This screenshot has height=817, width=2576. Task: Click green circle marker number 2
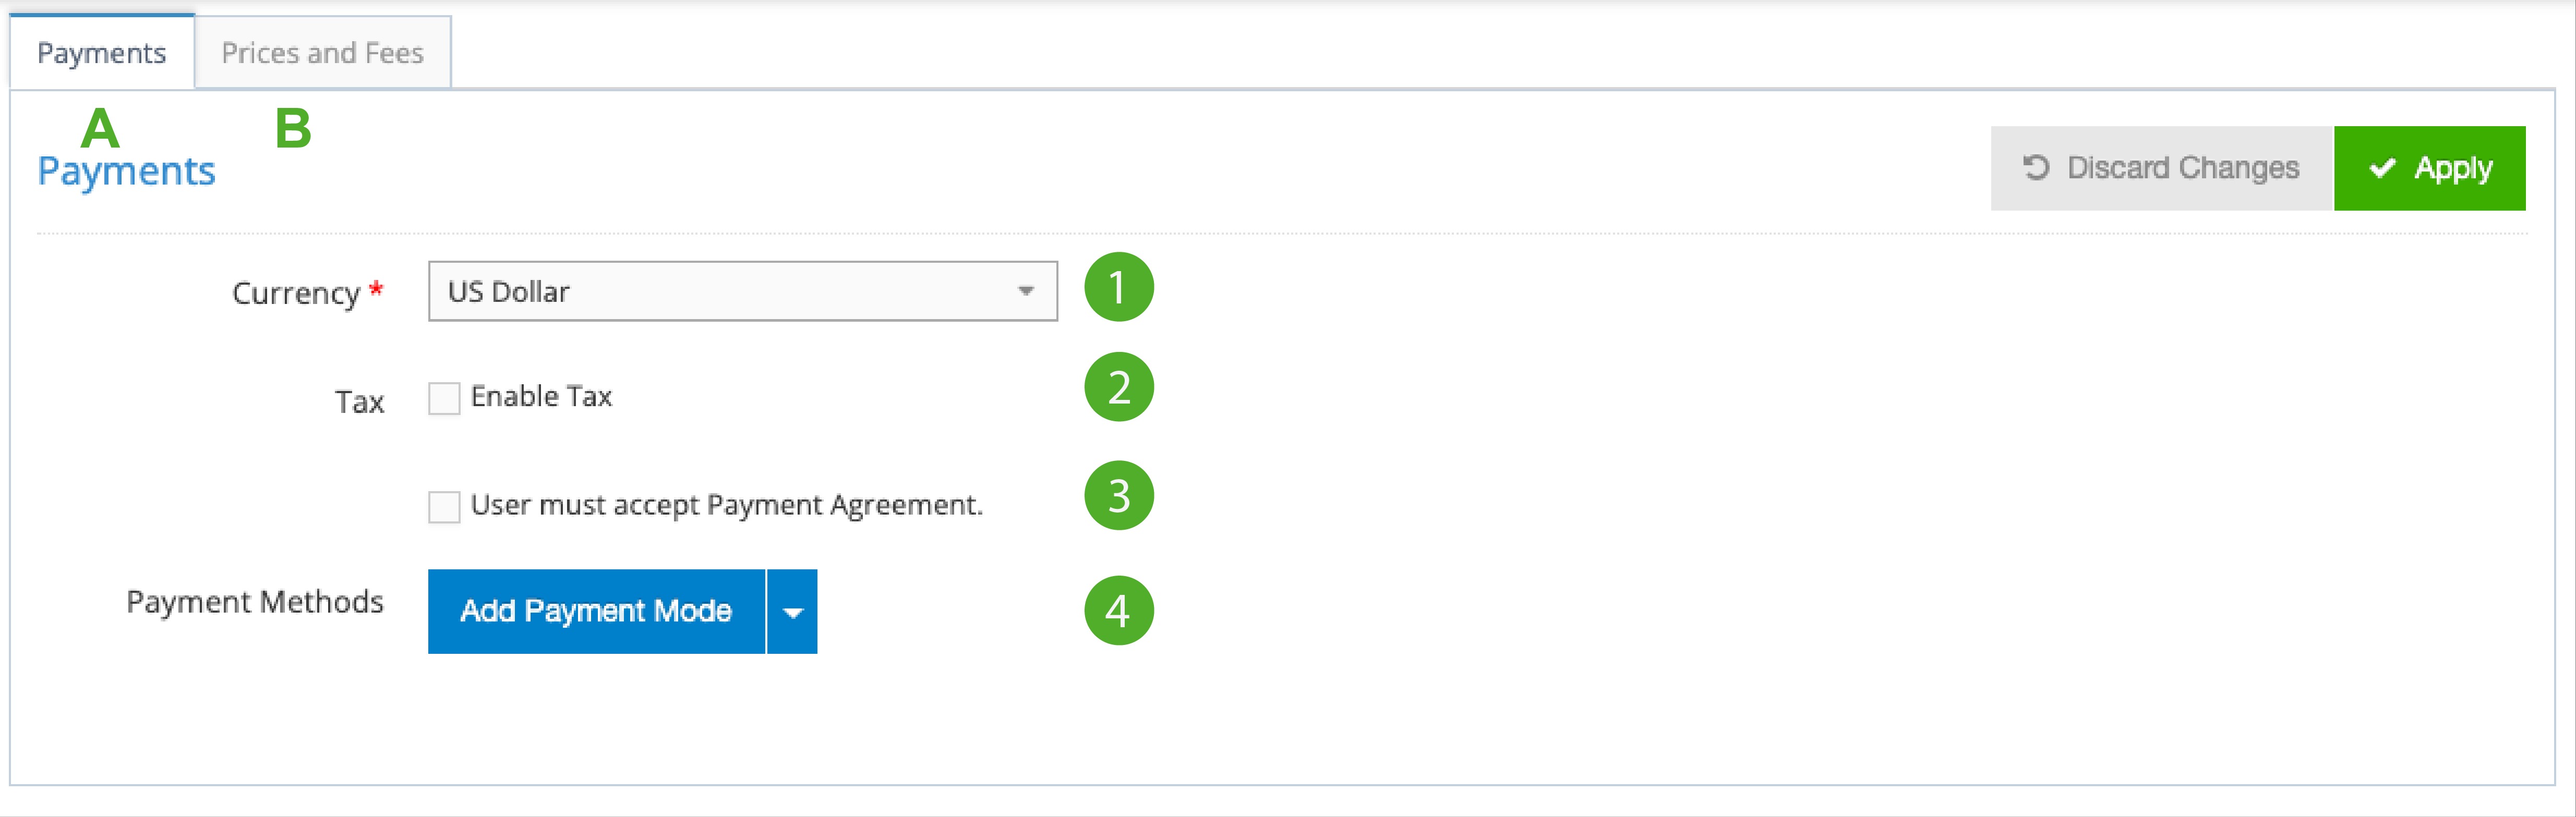pos(1119,387)
